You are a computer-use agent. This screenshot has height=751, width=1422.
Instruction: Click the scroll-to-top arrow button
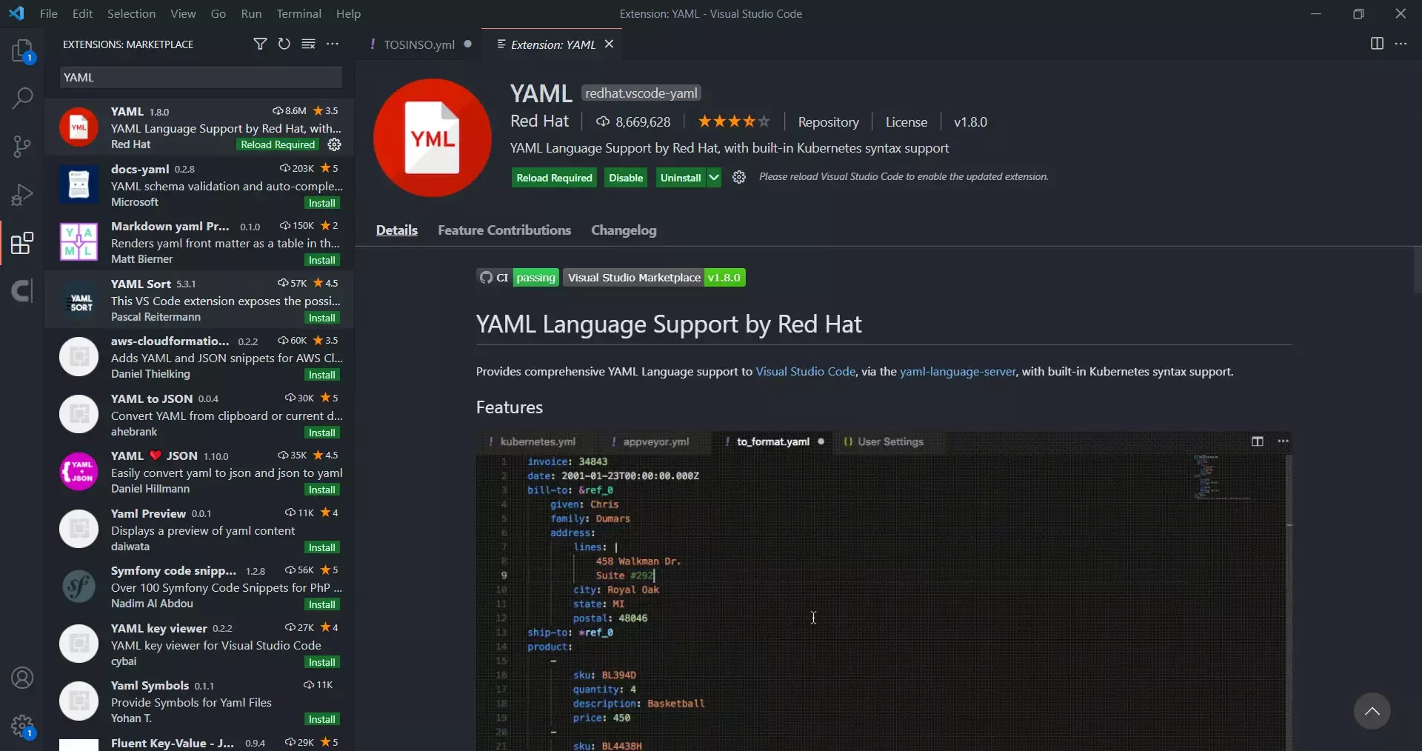click(1372, 711)
